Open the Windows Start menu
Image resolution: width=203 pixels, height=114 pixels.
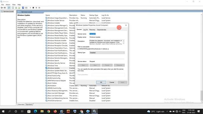(x=3, y=111)
